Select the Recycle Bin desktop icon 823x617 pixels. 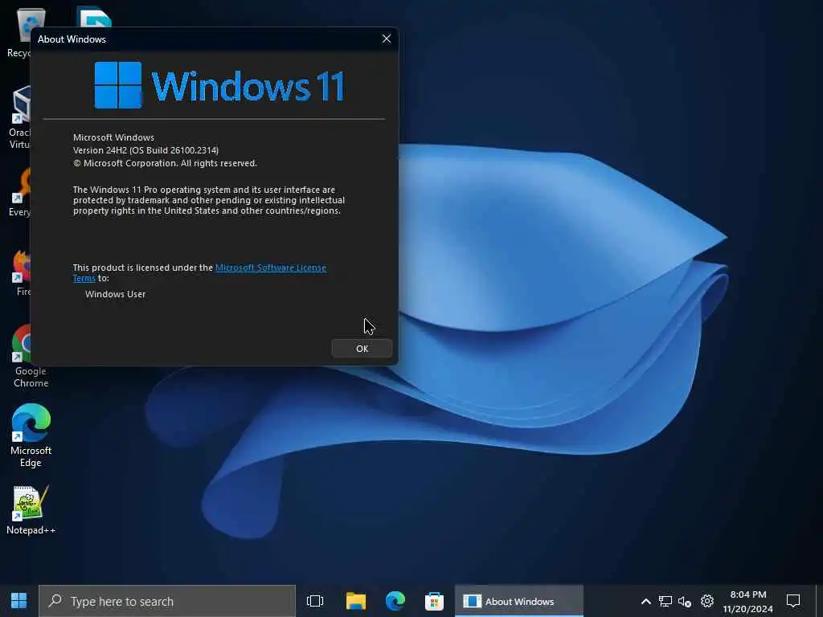pyautogui.click(x=19, y=32)
